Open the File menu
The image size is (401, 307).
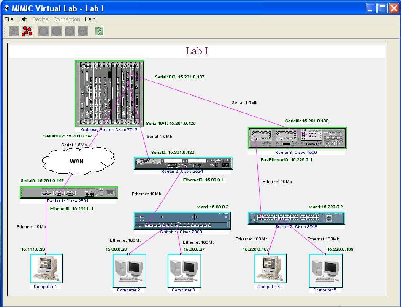point(8,19)
